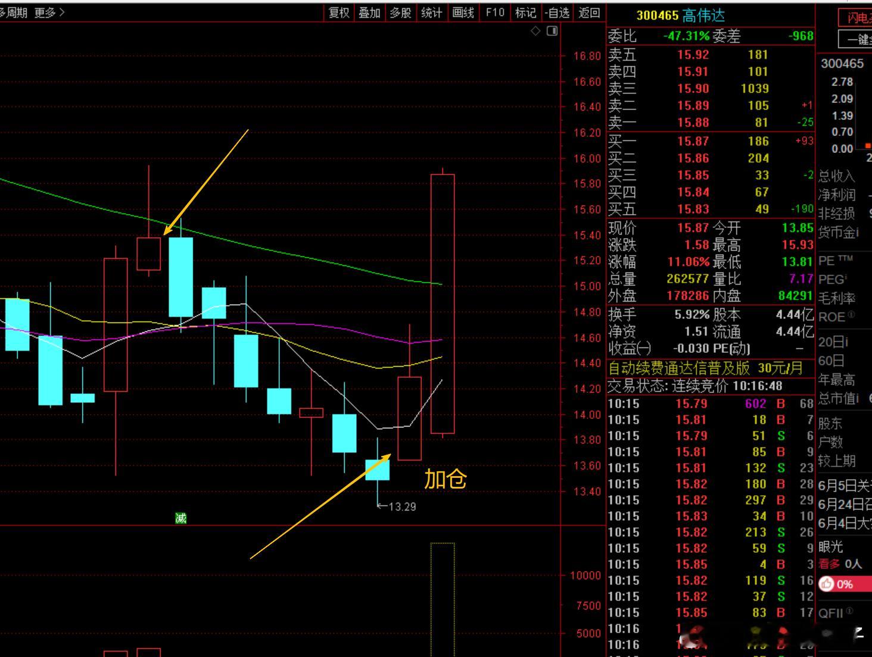This screenshot has width=872, height=657.
Task: Click the 买一 bid price 15.87
Action: point(693,141)
